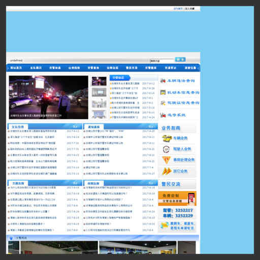260x260 pixels.
Task: Open the 事故处理业务 guide link
Action: click(184, 160)
